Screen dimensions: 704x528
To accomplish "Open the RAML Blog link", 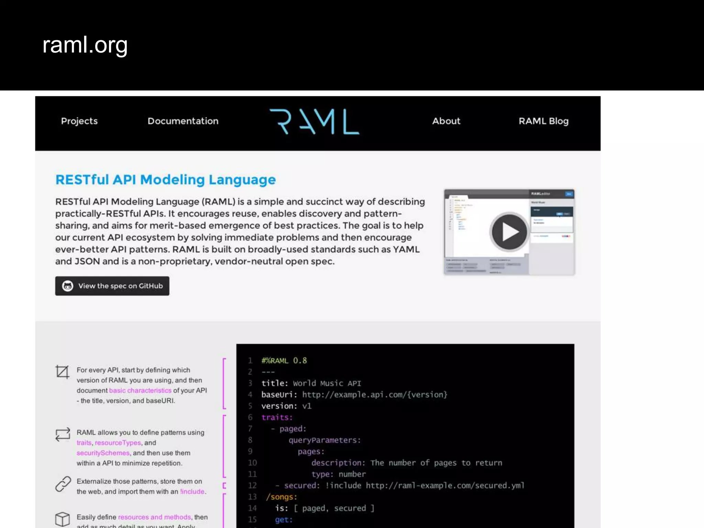I will [543, 121].
